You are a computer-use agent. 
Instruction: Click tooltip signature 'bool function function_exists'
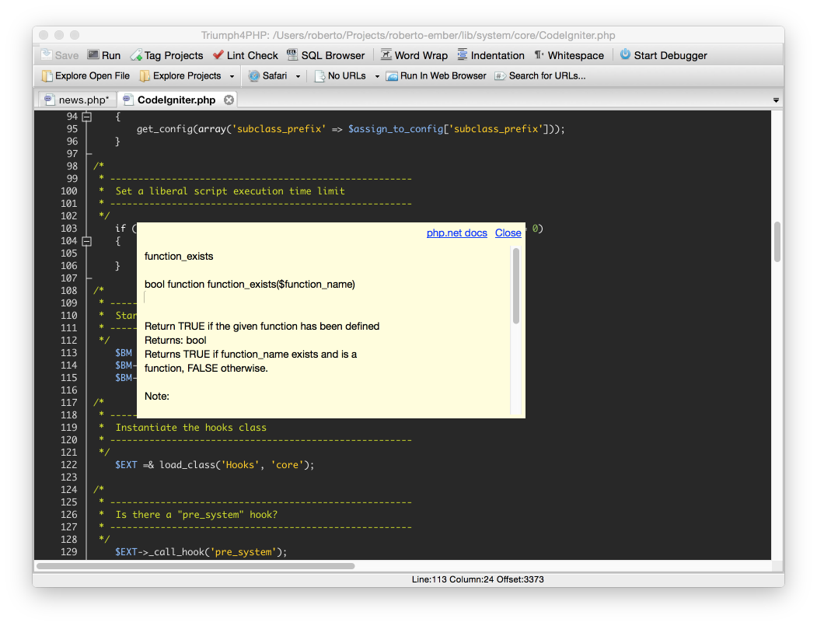click(x=250, y=284)
